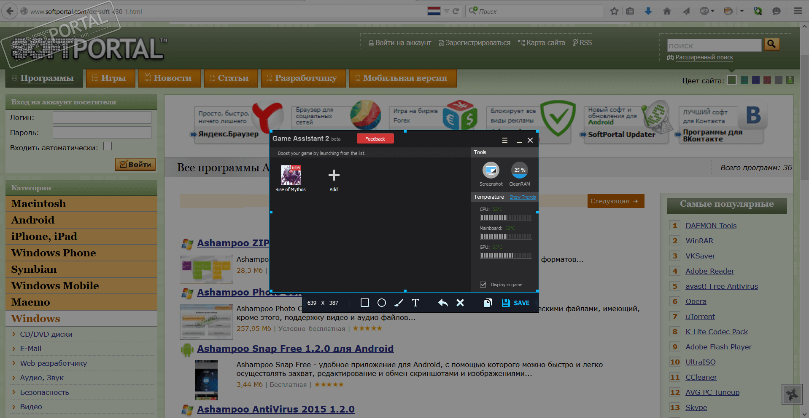This screenshot has width=809, height=418.
Task: Select the dark blue site color swatch
Action: (756, 80)
